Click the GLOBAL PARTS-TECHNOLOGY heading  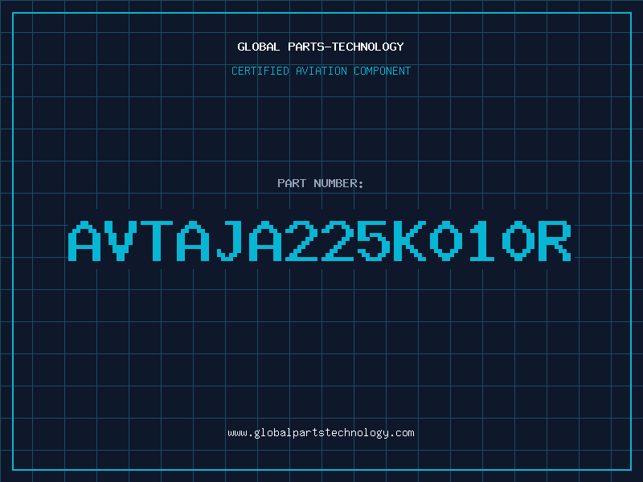click(x=321, y=47)
